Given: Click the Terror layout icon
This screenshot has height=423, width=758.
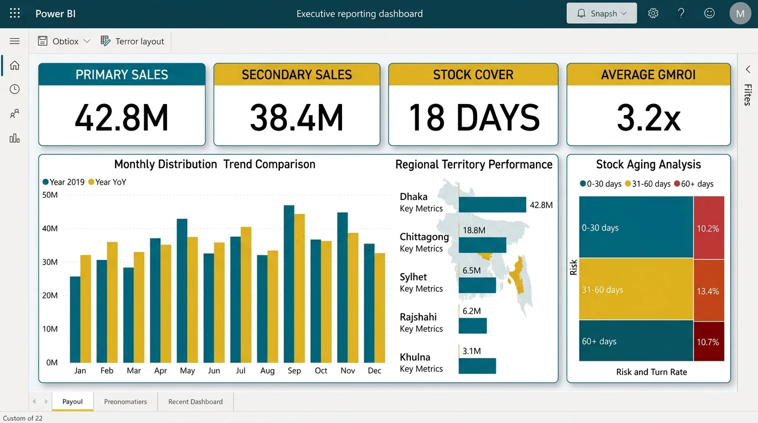Looking at the screenshot, I should [106, 41].
